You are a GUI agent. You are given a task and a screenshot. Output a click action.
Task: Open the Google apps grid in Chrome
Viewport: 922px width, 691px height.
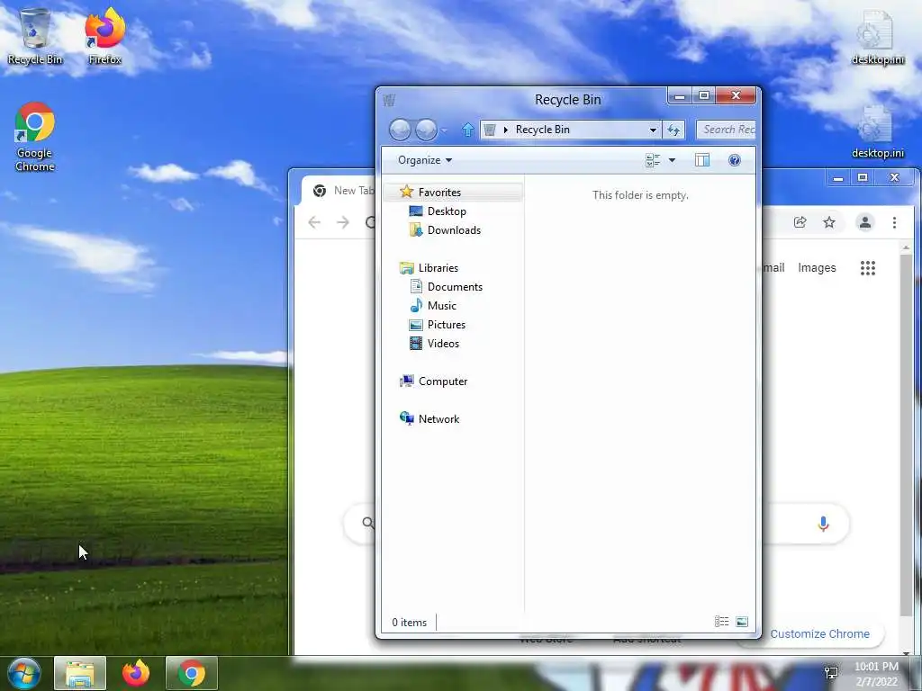click(x=868, y=268)
